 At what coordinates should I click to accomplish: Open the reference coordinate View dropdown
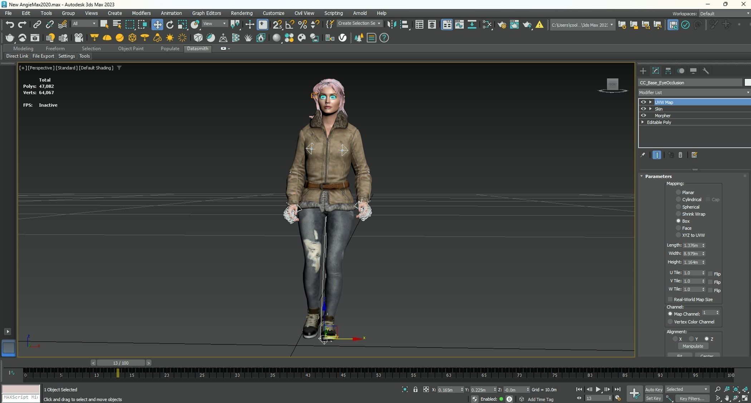(x=214, y=24)
